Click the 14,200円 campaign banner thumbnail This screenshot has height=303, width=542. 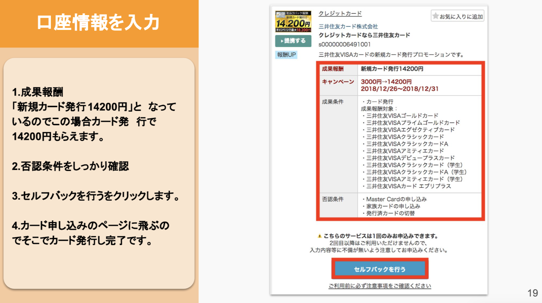click(x=293, y=21)
